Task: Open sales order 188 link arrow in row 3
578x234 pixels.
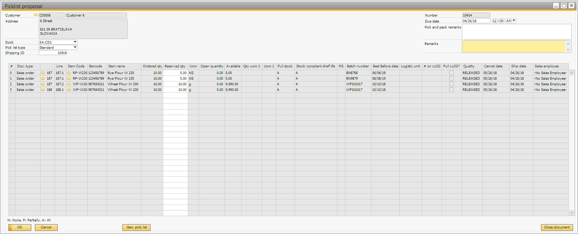Action: pyautogui.click(x=43, y=90)
